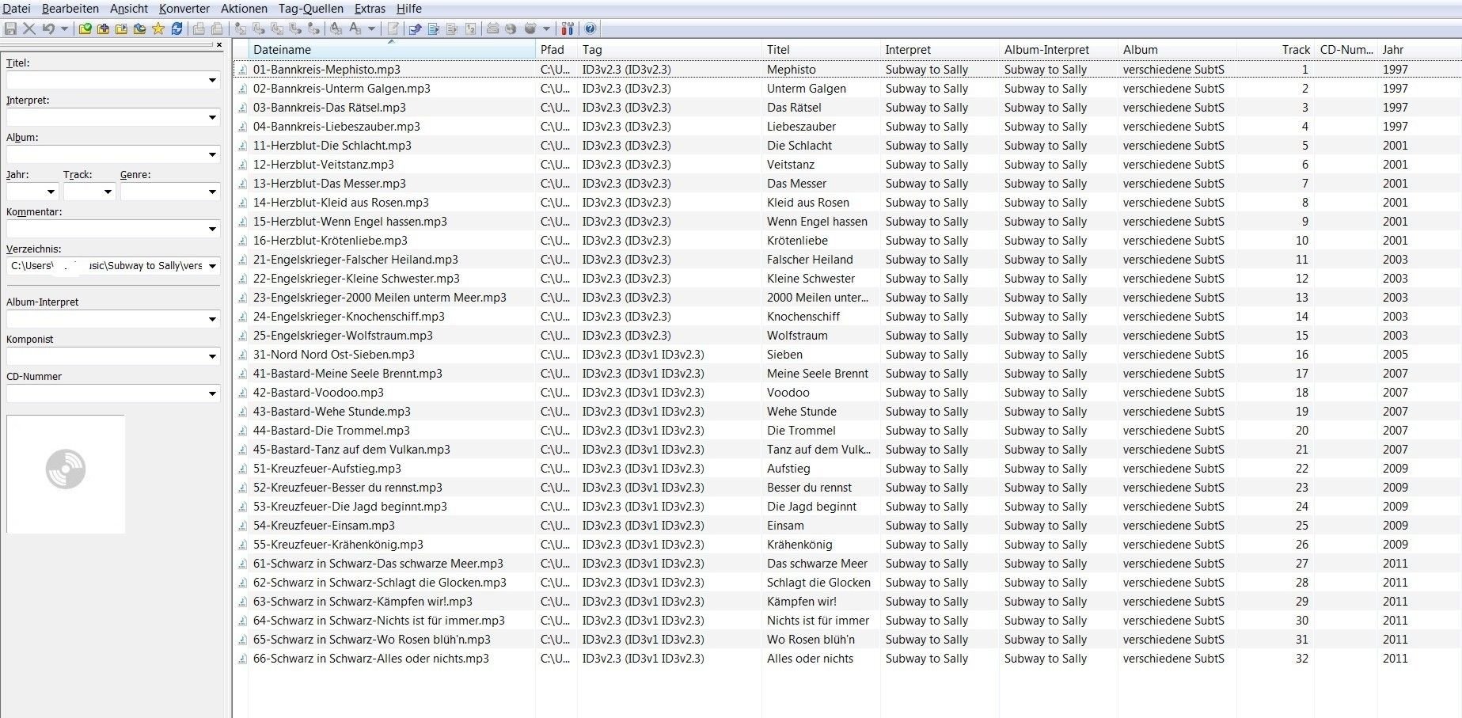Open the Komponist field dropdown

point(212,356)
